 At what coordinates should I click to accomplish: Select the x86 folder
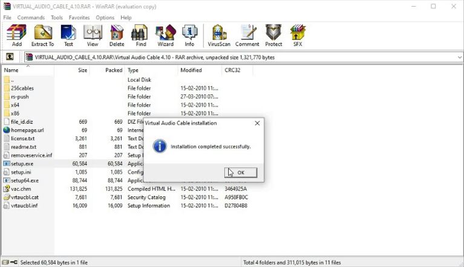pyautogui.click(x=15, y=114)
